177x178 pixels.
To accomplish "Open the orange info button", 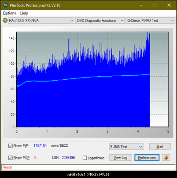I will point(166,158).
